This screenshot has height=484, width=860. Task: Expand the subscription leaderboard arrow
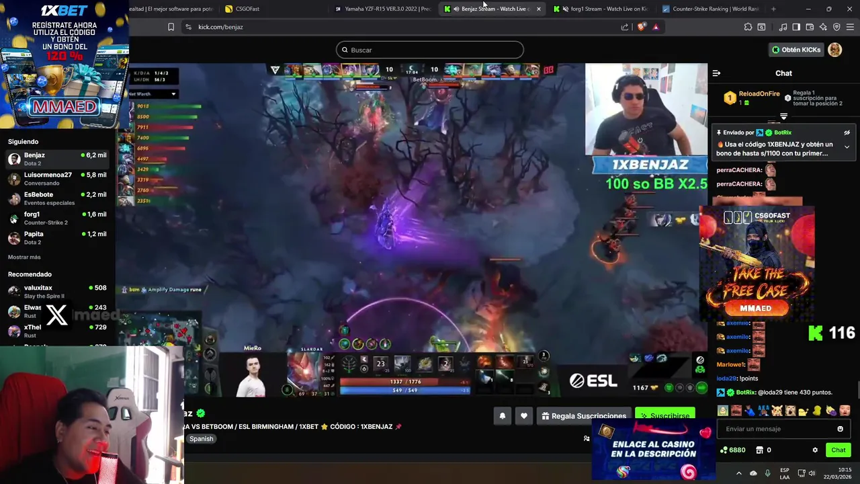click(783, 117)
